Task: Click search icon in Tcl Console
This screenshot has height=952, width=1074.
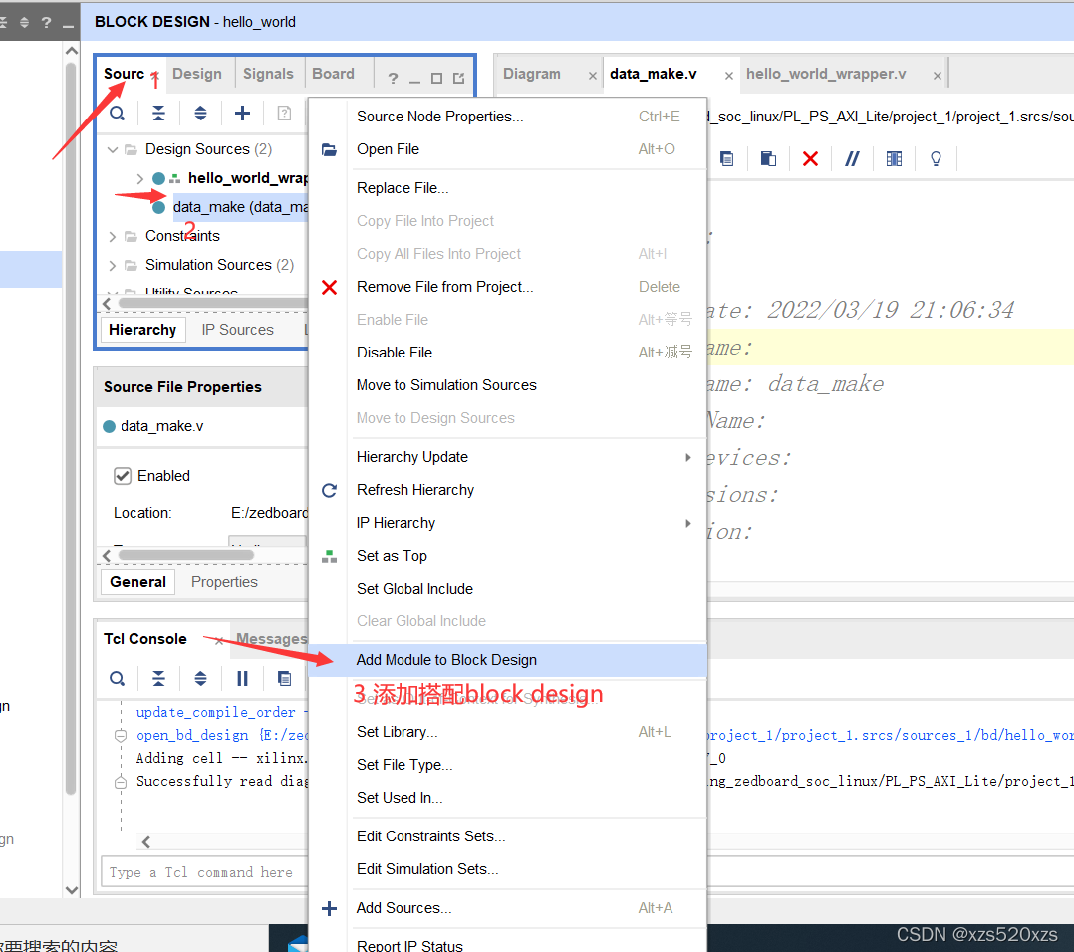Action: [x=118, y=678]
